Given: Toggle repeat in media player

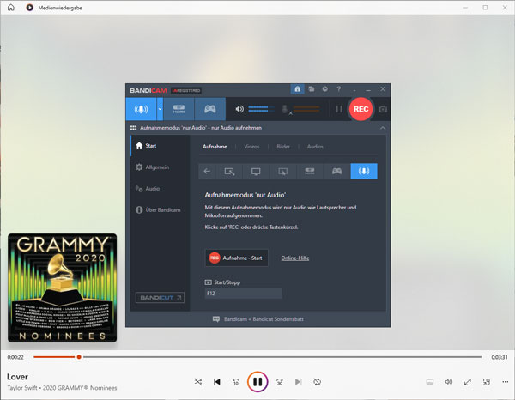Looking at the screenshot, I should 318,382.
